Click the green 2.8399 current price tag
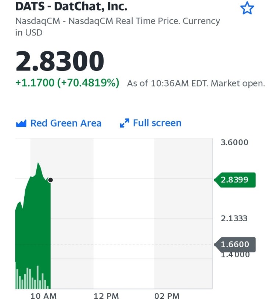The image size is (273, 306). coord(235,180)
